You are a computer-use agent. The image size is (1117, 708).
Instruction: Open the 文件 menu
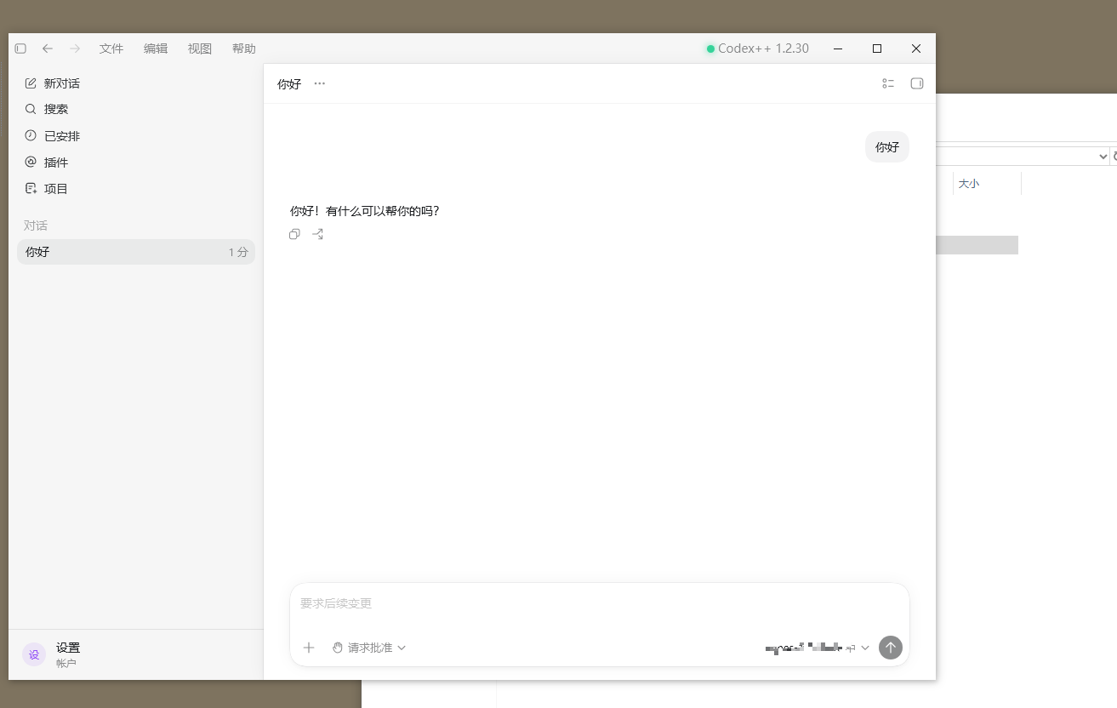pyautogui.click(x=111, y=49)
